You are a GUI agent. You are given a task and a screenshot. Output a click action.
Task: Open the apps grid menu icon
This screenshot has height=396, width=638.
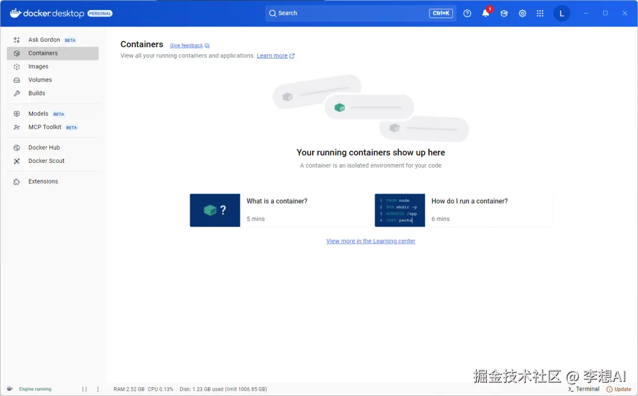click(540, 14)
